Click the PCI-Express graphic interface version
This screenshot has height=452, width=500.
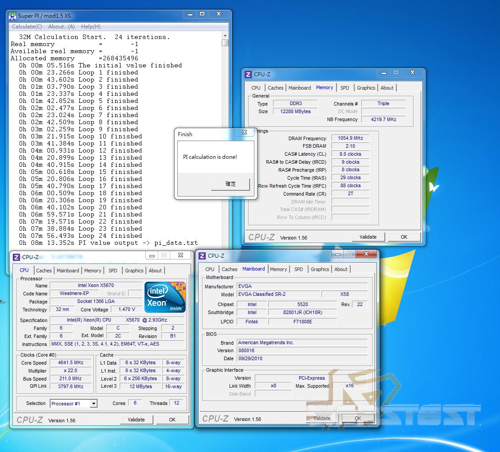(312, 378)
